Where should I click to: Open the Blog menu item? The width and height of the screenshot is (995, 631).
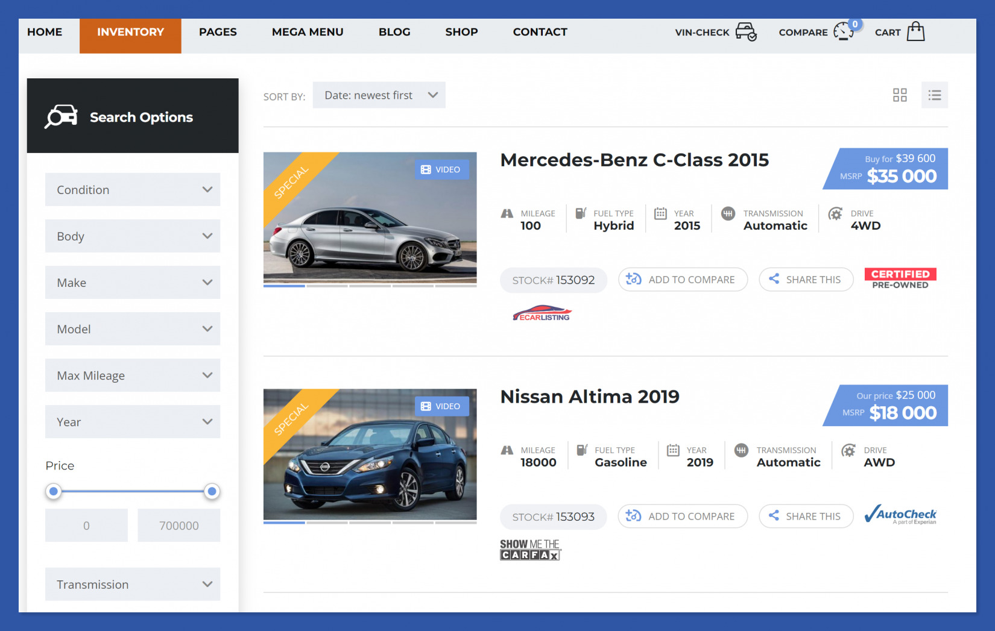pos(394,32)
